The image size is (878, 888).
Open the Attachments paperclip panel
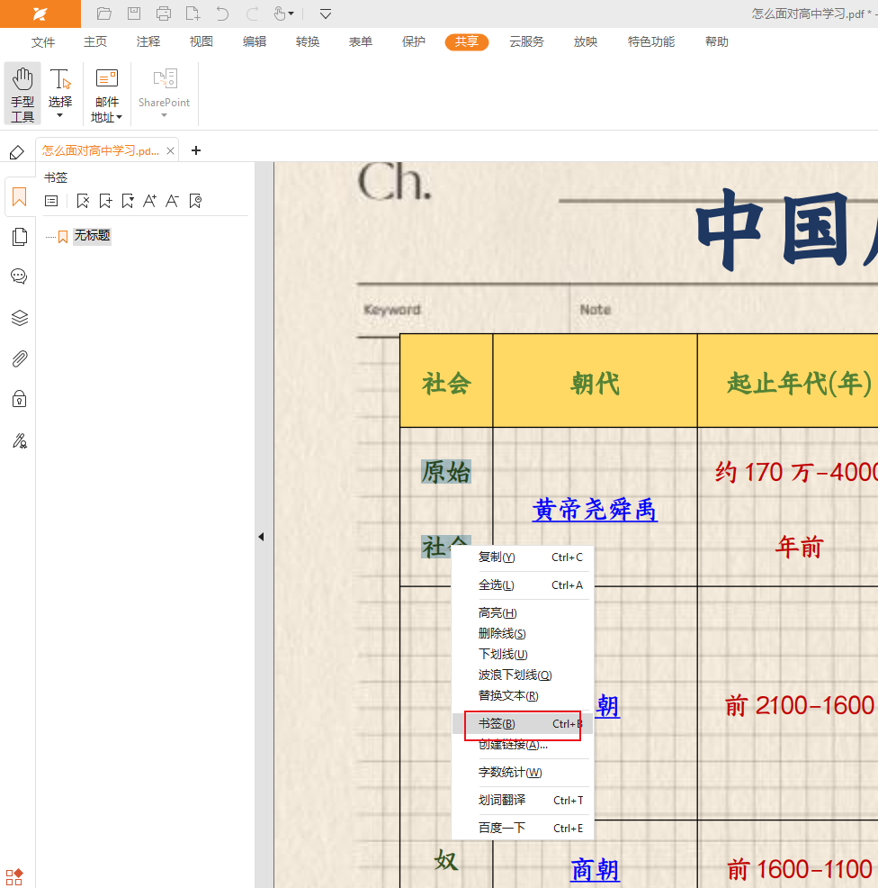[x=19, y=359]
